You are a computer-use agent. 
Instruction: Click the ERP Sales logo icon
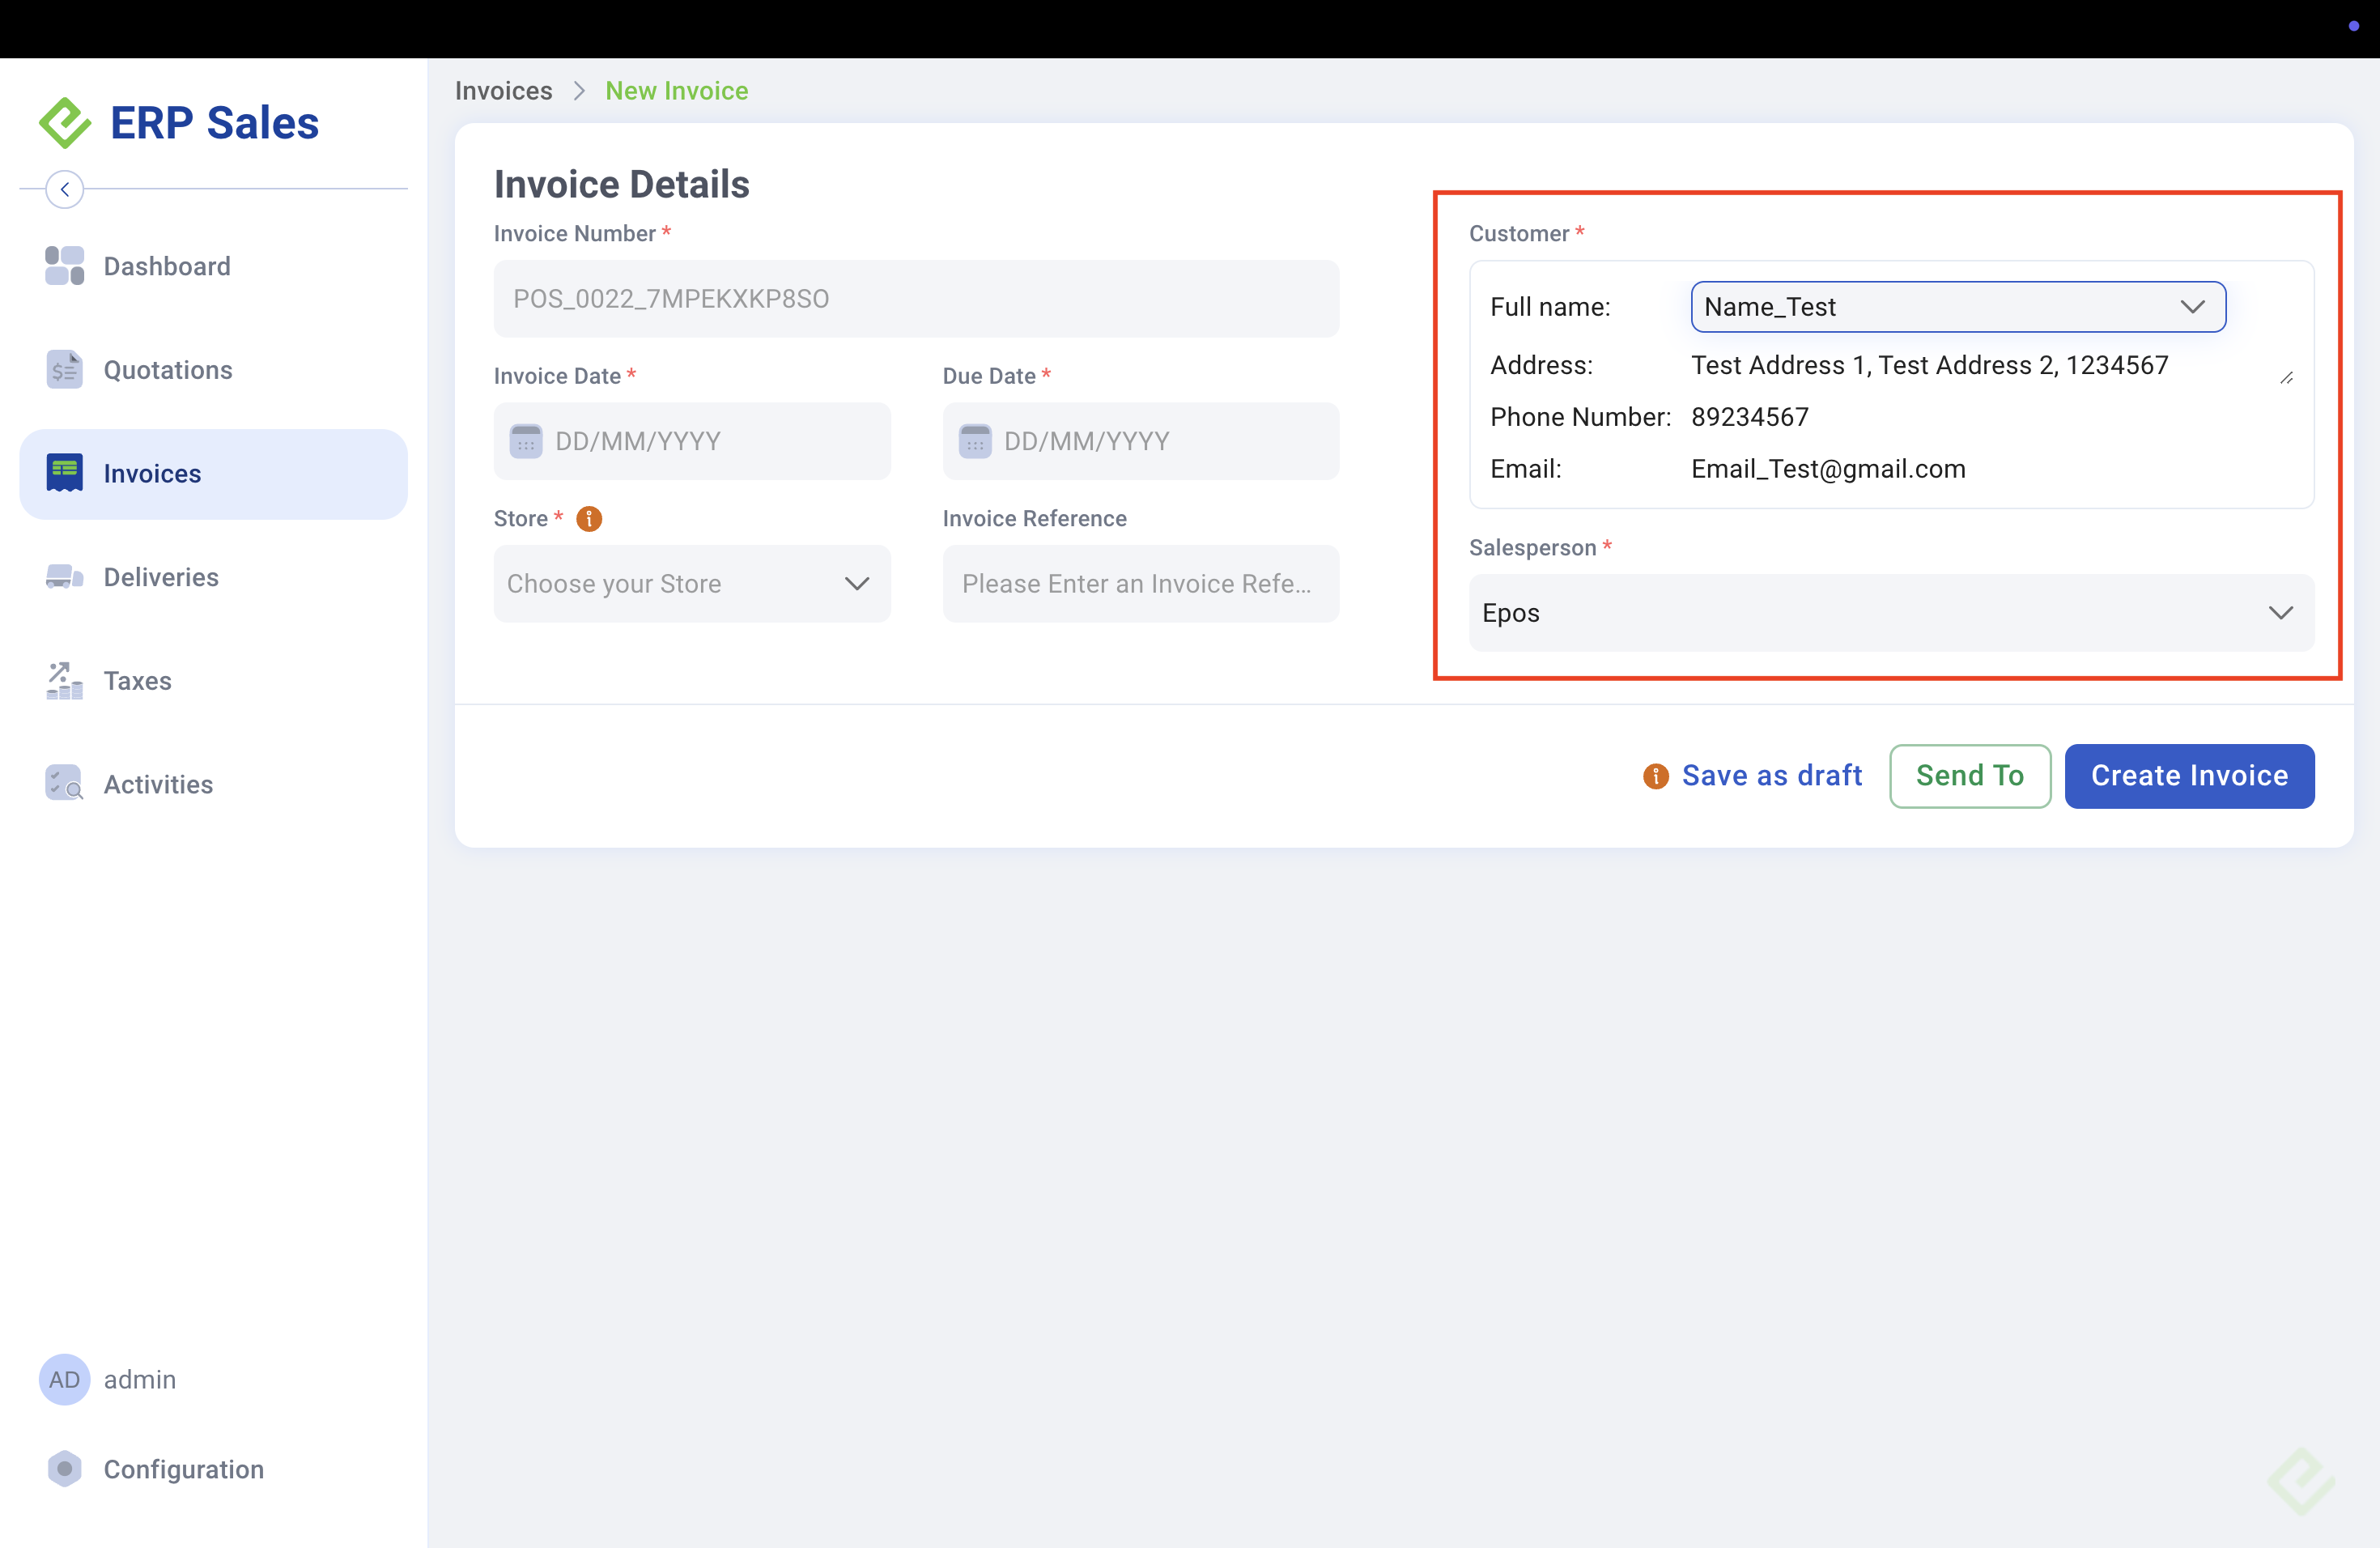(x=65, y=123)
